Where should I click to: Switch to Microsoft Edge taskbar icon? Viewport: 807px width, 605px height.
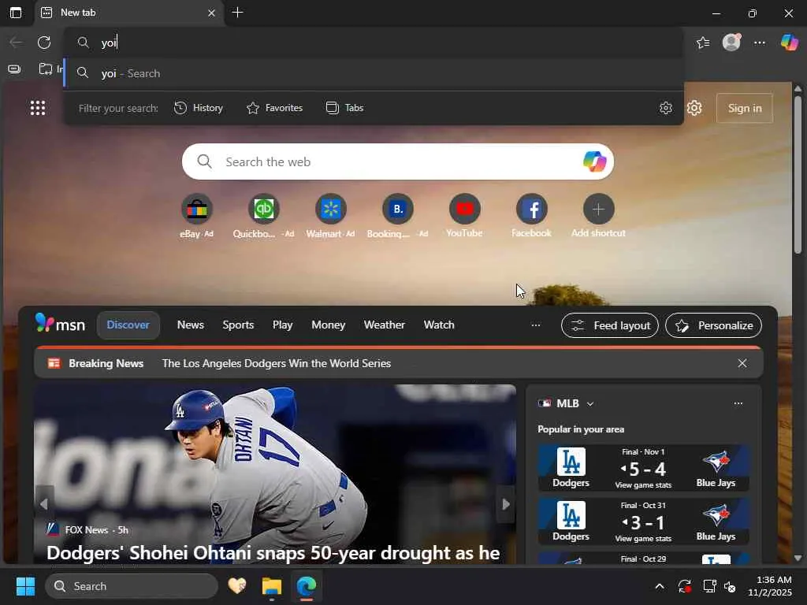[x=307, y=586]
